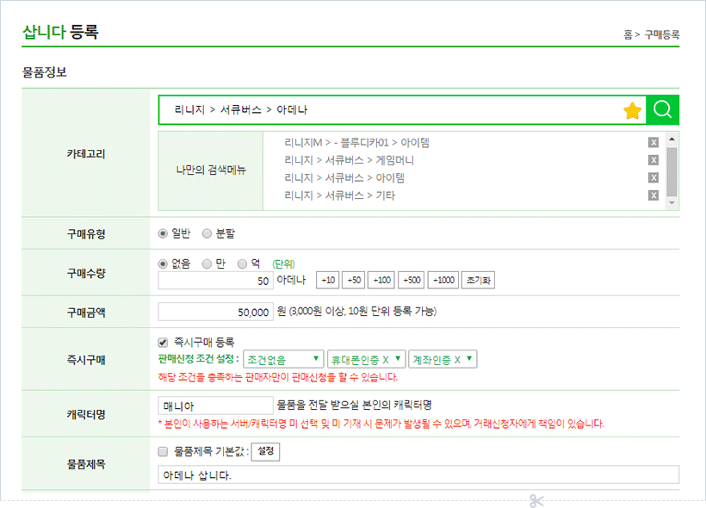
Task: Remove 리니지 서큐버스 아이템 saved search
Action: pos(653,178)
